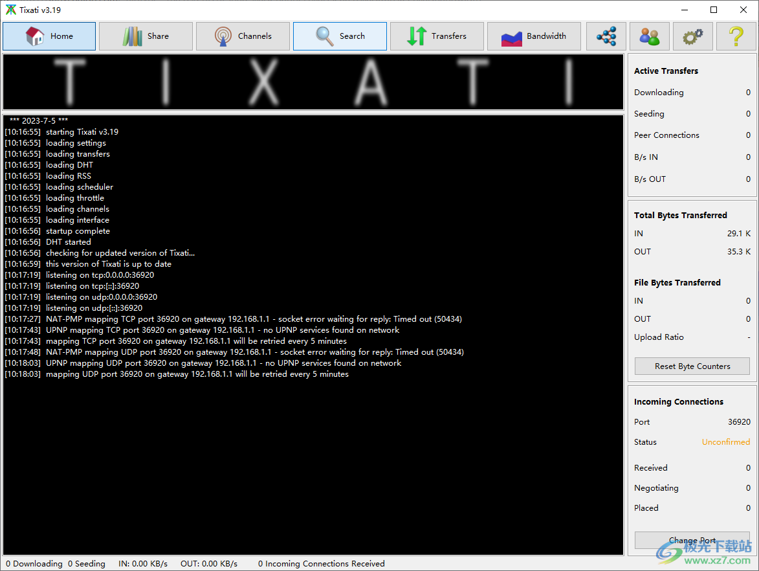Screen dimensions: 759x571
Task: Click the Tixati title bar logo
Action: [10, 10]
